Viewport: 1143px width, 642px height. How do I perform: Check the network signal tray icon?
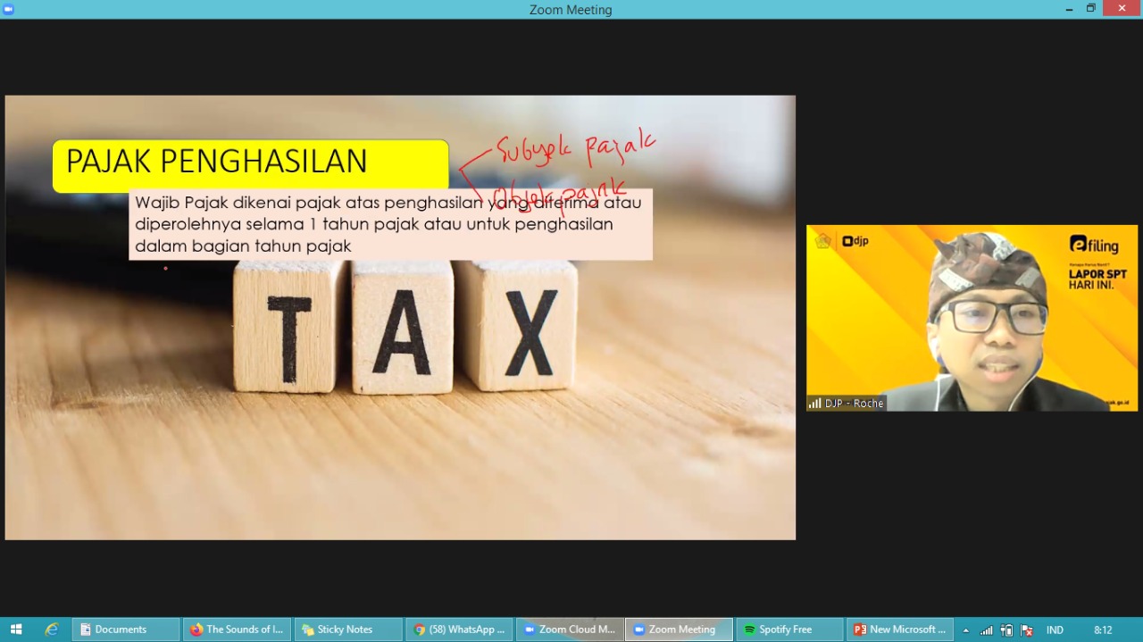tap(987, 630)
